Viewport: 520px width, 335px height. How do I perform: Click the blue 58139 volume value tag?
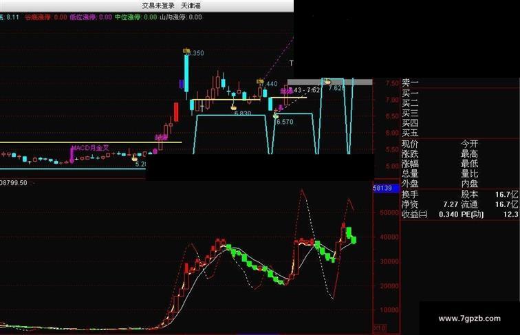[386, 188]
